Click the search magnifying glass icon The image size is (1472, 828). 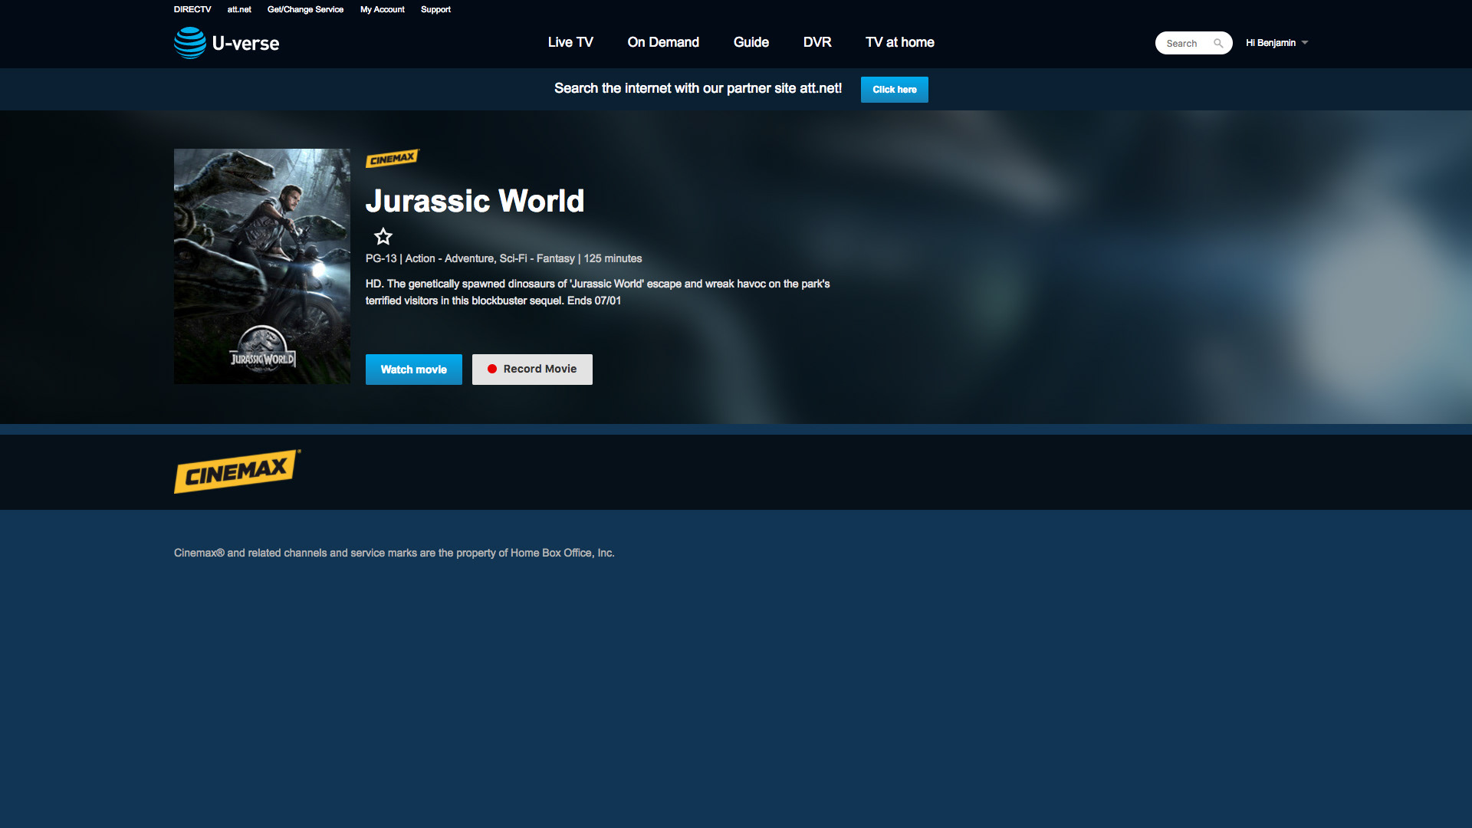[x=1218, y=44]
